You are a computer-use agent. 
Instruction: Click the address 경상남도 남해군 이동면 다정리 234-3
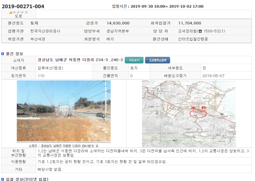coord(80,60)
